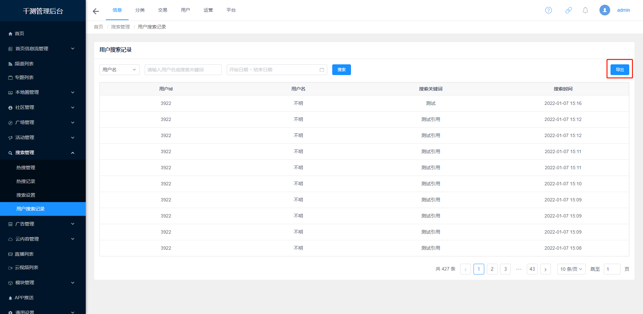
Task: Click the 专题列表 folder icon
Action: pyautogui.click(x=10, y=78)
